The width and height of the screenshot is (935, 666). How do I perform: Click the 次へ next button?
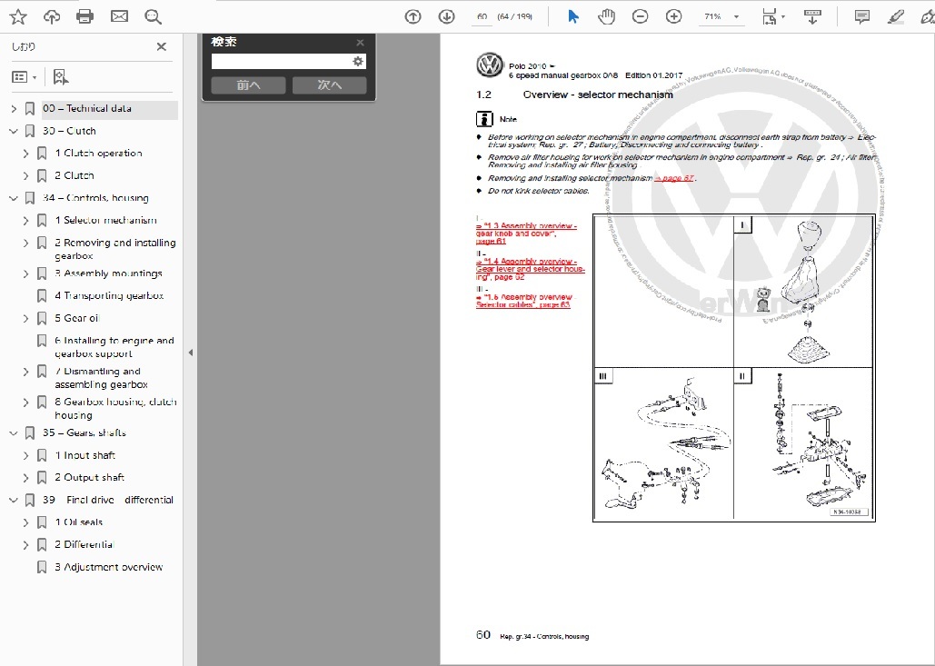329,85
